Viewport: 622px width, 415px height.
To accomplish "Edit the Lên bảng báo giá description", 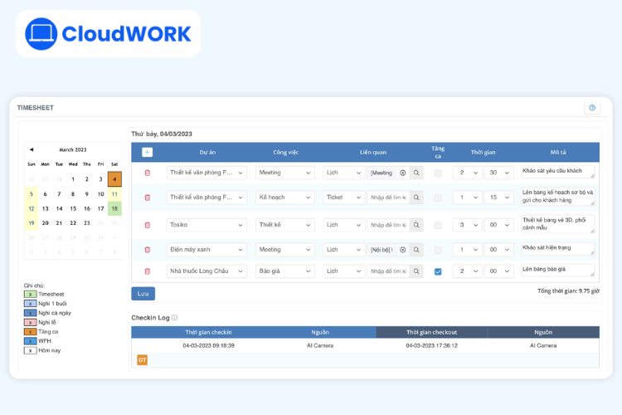I will [x=558, y=270].
